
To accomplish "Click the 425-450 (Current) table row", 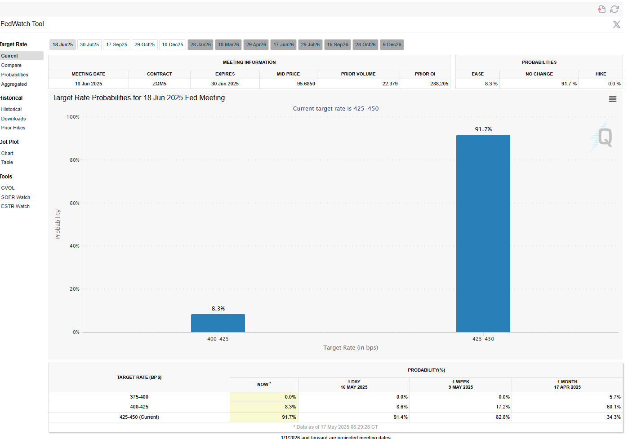I will pyautogui.click(x=335, y=417).
